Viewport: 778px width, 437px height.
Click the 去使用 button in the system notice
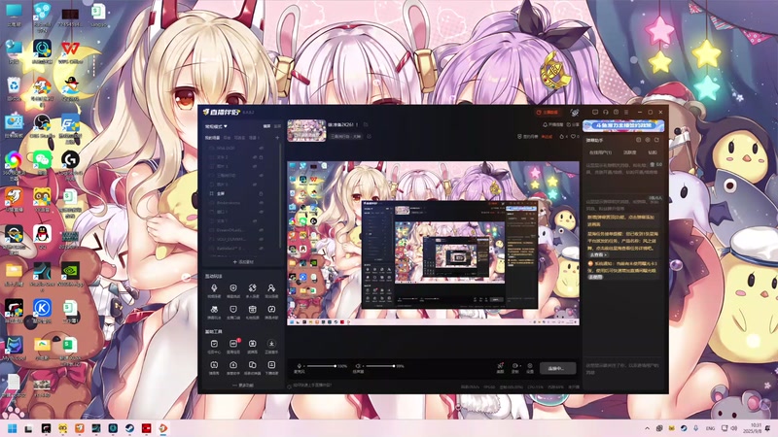595,277
